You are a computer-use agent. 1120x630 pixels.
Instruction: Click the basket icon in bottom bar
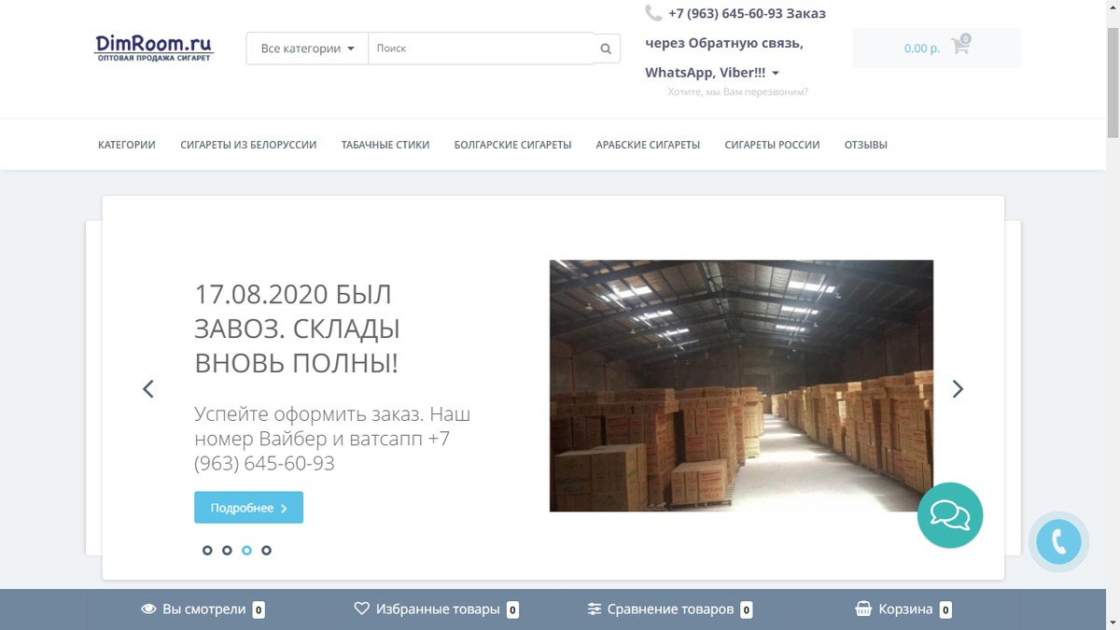point(864,609)
